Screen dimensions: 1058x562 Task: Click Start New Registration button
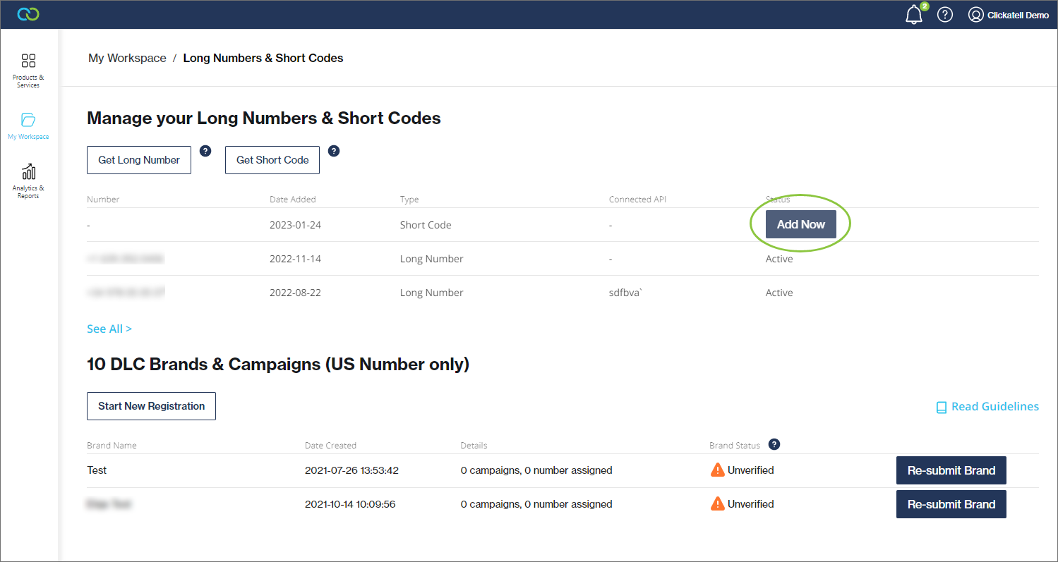tap(151, 406)
